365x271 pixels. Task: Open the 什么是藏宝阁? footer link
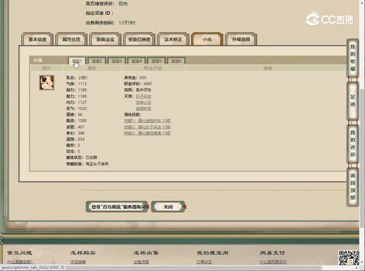[20, 262]
